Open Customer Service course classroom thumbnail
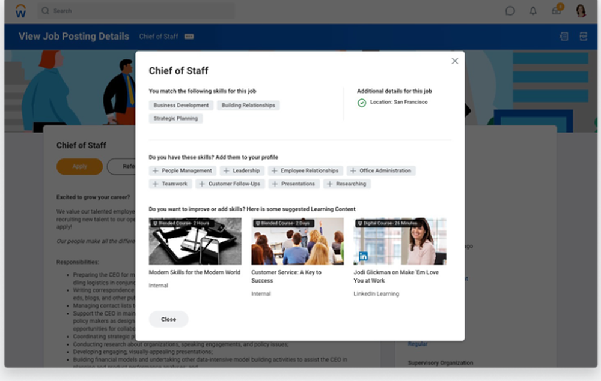This screenshot has width=601, height=381. click(297, 241)
